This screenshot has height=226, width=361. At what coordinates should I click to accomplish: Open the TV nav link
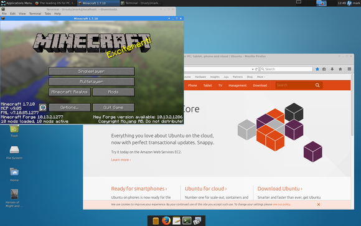220,85
